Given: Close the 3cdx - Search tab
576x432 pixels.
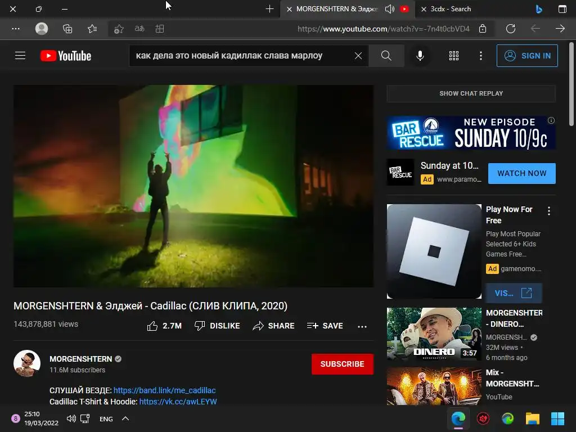Looking at the screenshot, I should click(424, 9).
